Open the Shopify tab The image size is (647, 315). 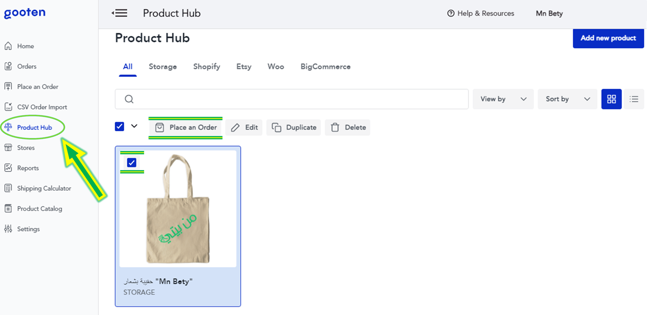coord(207,67)
